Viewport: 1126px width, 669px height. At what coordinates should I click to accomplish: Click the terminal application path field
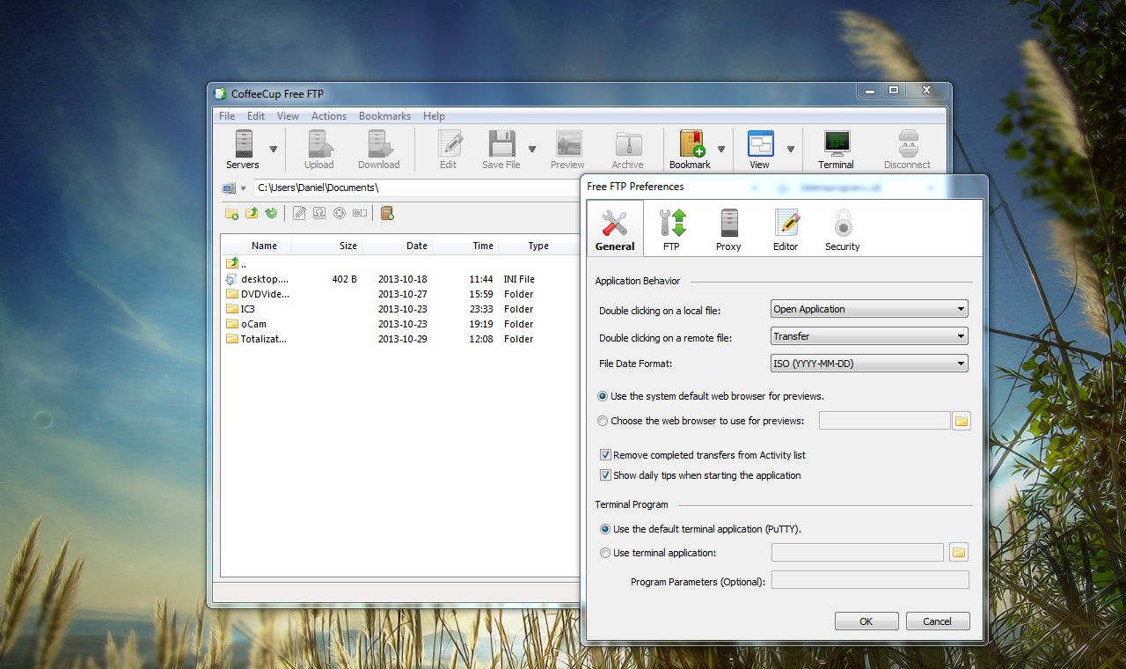pos(858,553)
